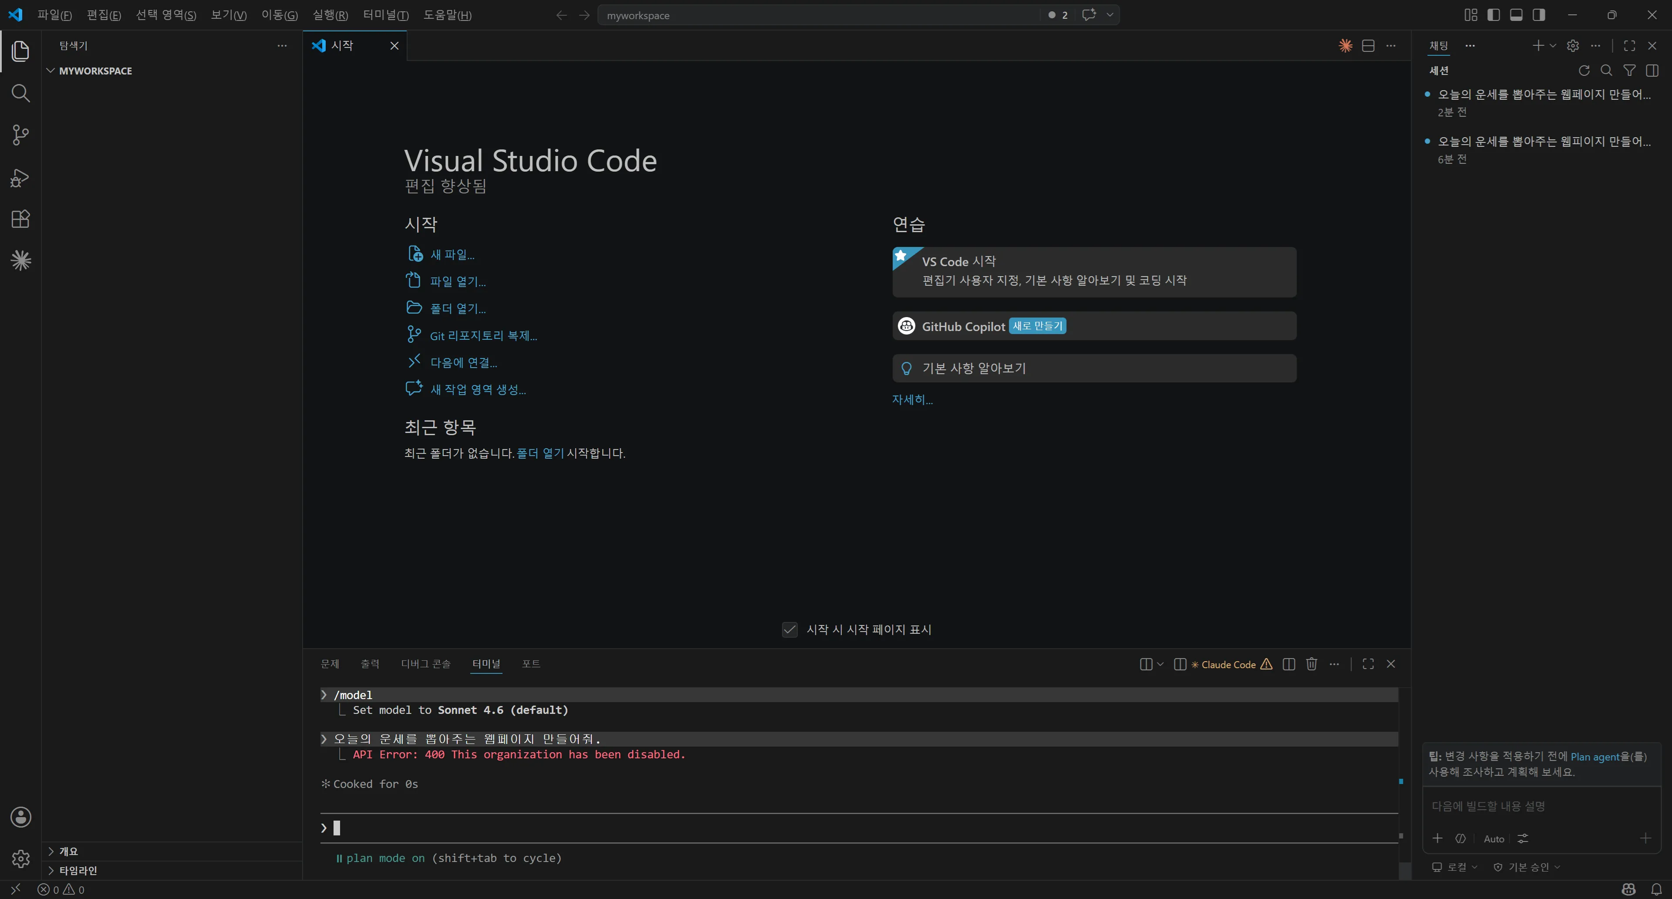Customize layout from title bar
The height and width of the screenshot is (899, 1672).
pyautogui.click(x=1471, y=15)
